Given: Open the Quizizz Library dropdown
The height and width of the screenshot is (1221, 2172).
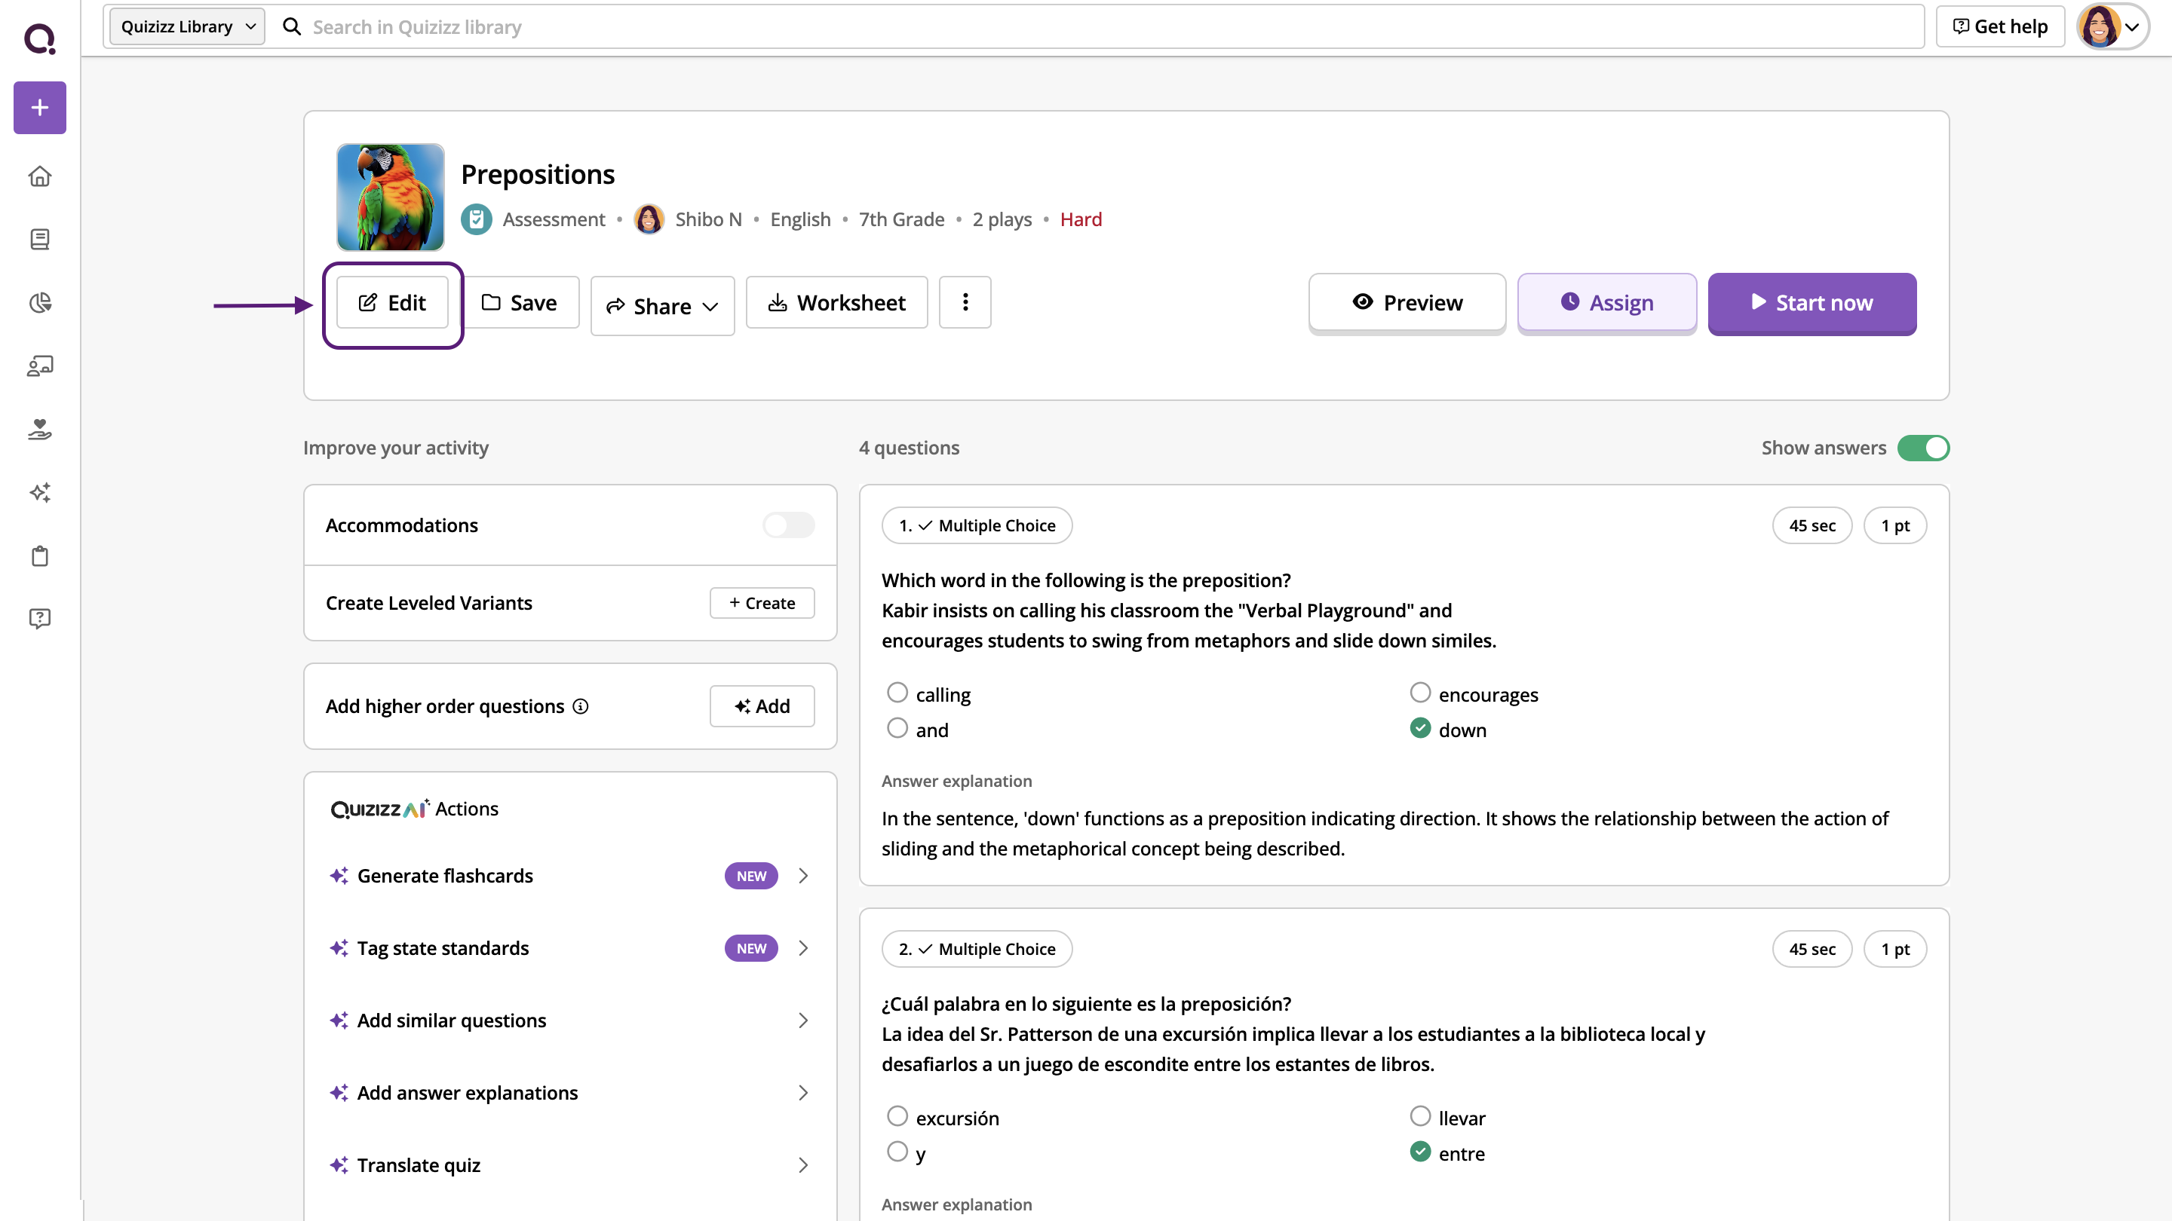Looking at the screenshot, I should click(187, 27).
